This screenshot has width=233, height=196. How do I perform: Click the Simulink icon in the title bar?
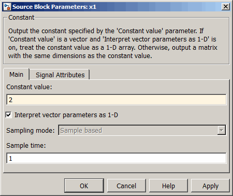click(x=7, y=7)
